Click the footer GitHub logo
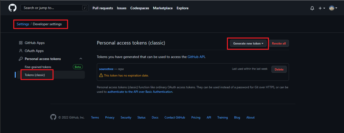The width and height of the screenshot is (344, 133). [53, 117]
